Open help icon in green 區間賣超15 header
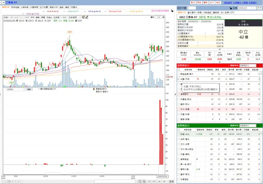The image size is (263, 184). [229, 126]
